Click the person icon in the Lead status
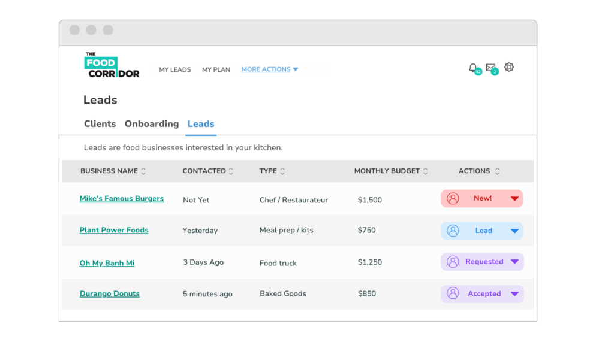 [x=453, y=231]
